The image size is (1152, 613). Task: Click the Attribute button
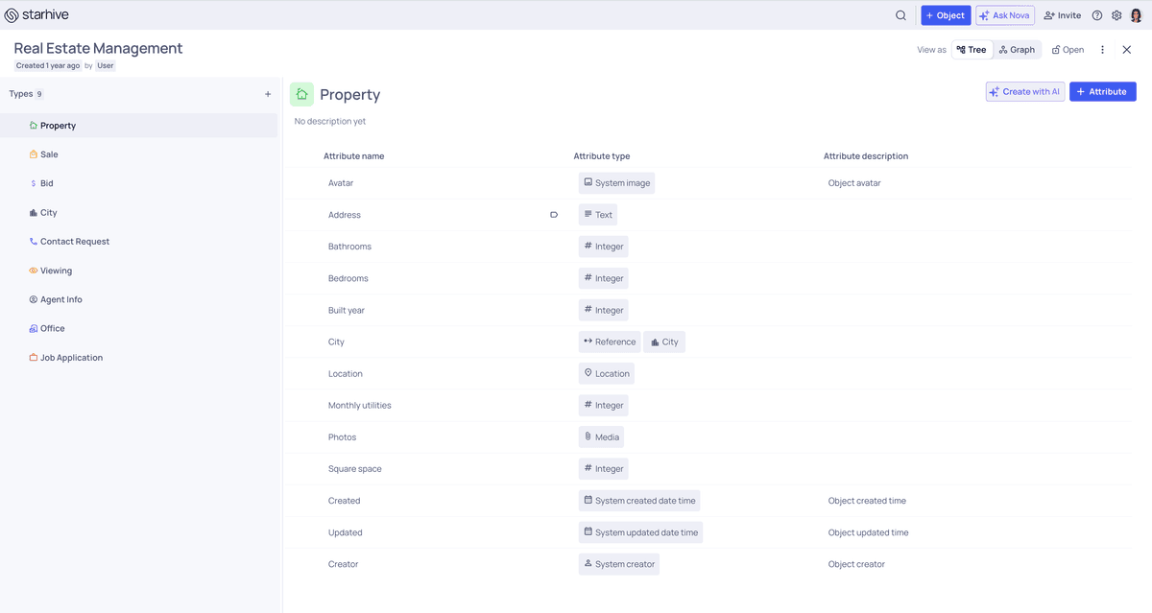1102,91
